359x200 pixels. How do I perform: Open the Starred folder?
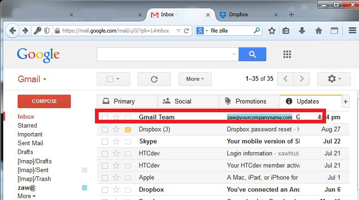27,125
